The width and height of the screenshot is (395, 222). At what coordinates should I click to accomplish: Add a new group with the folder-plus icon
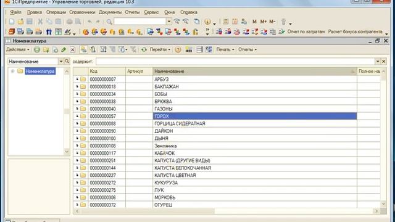click(46, 49)
